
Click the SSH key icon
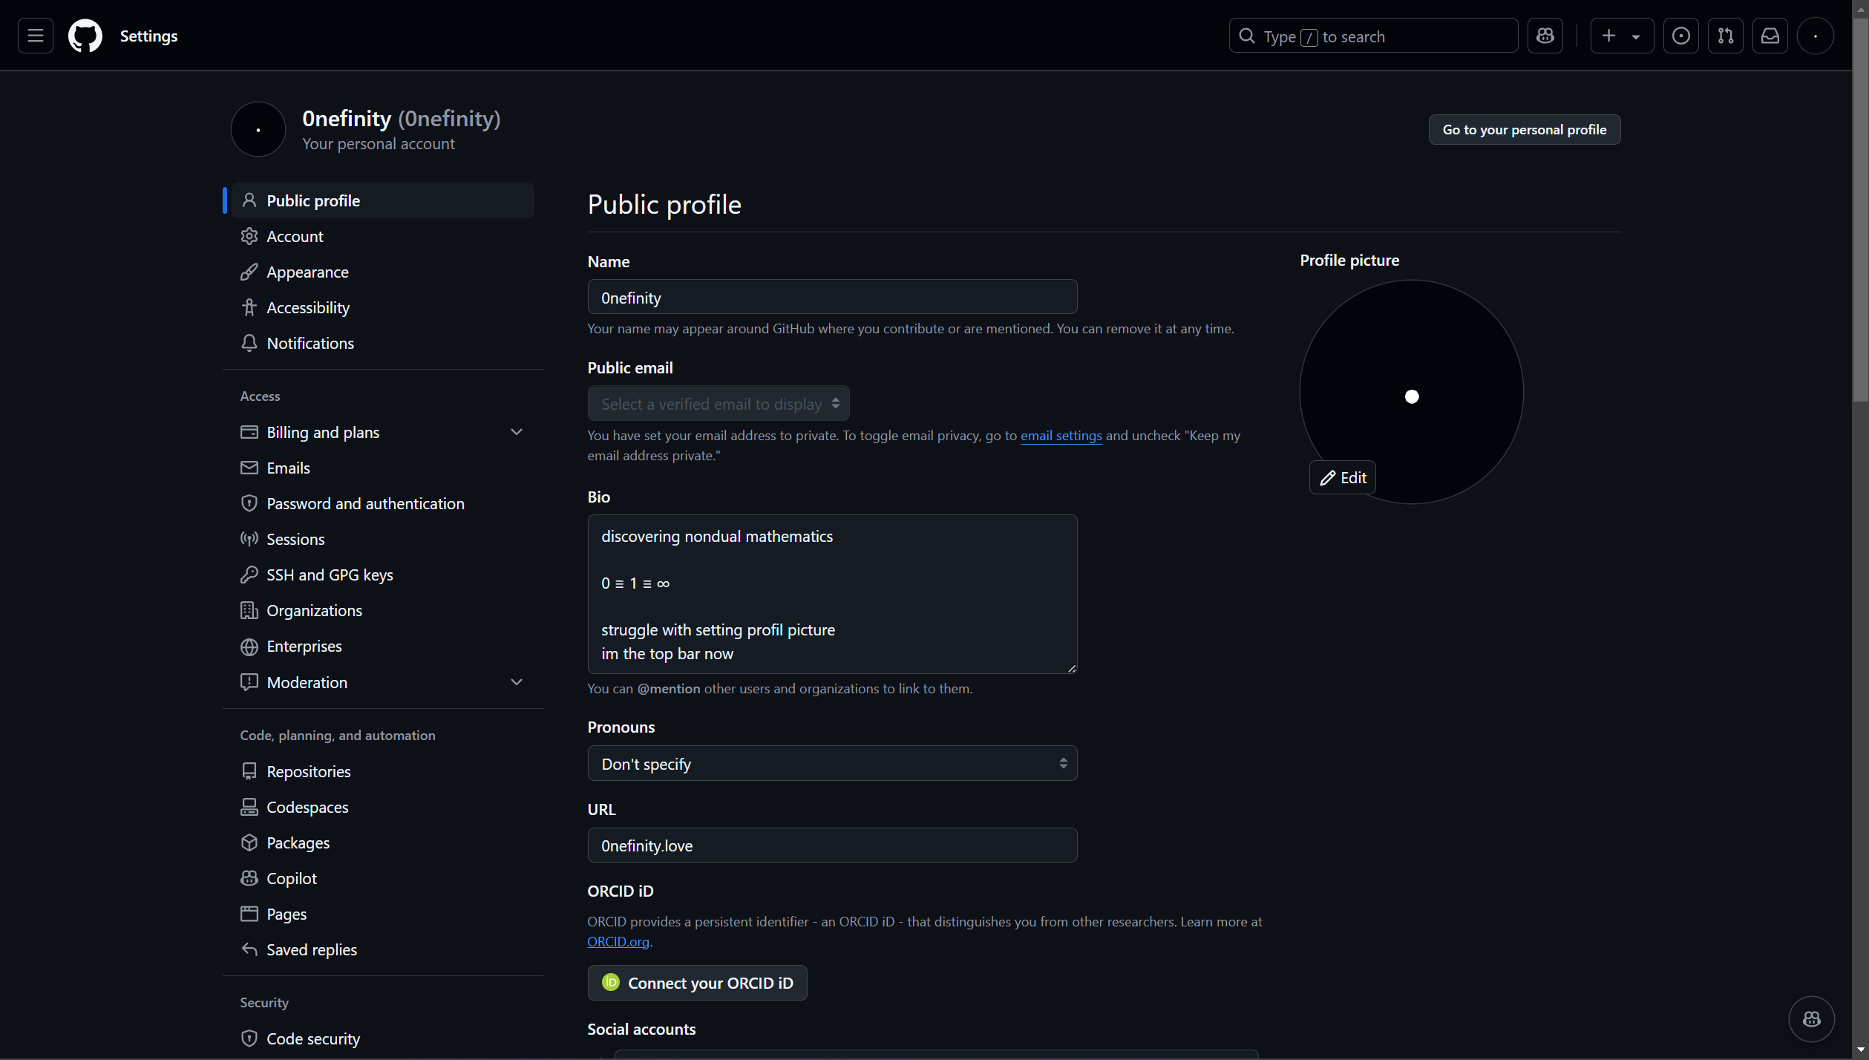coord(249,575)
